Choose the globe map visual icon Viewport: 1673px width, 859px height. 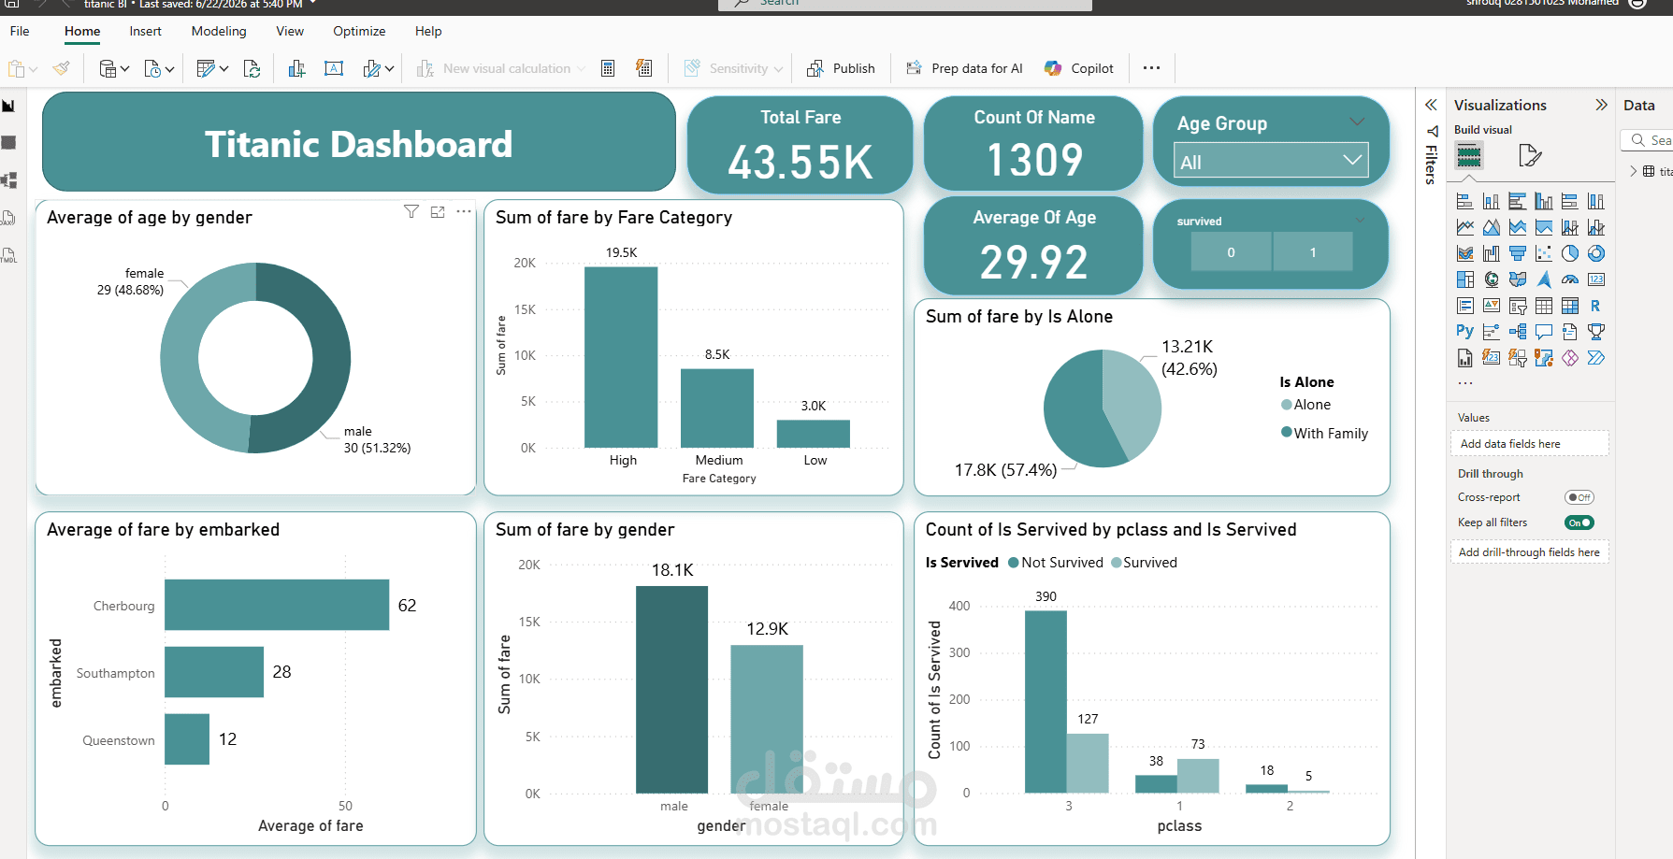[1492, 279]
